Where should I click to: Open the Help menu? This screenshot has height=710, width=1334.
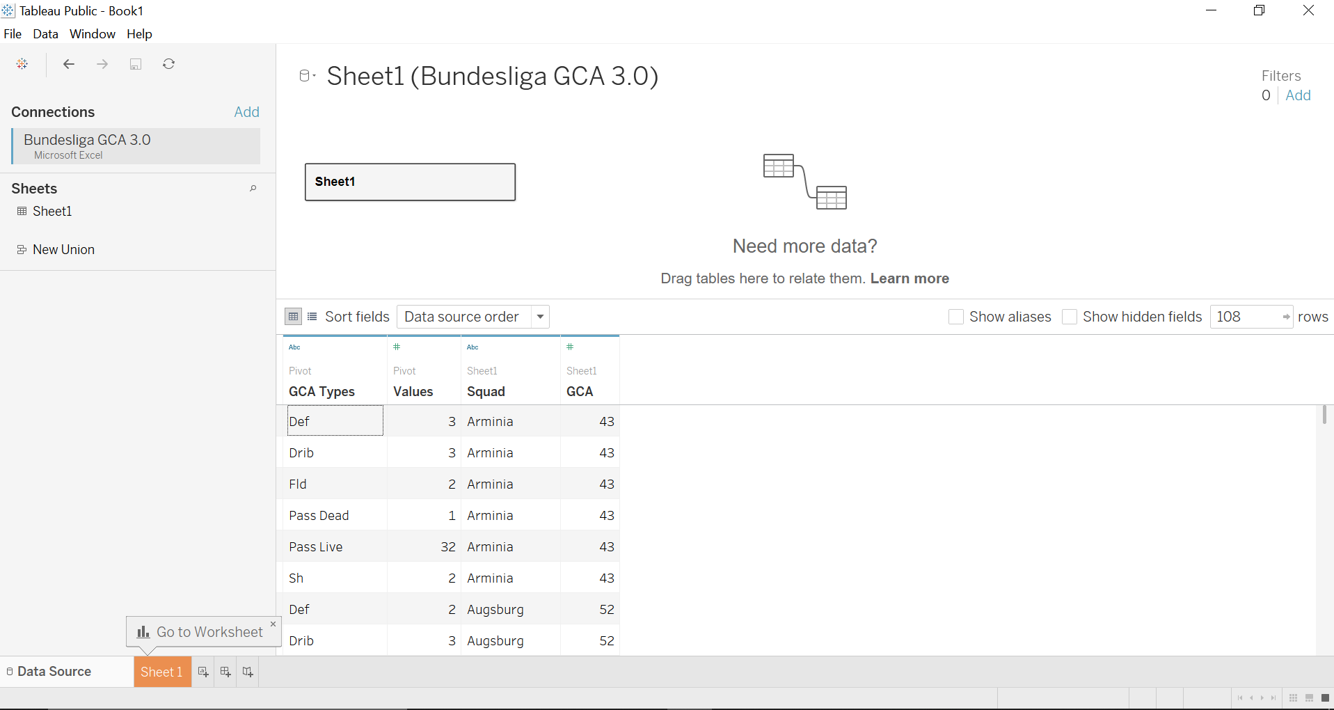139,34
